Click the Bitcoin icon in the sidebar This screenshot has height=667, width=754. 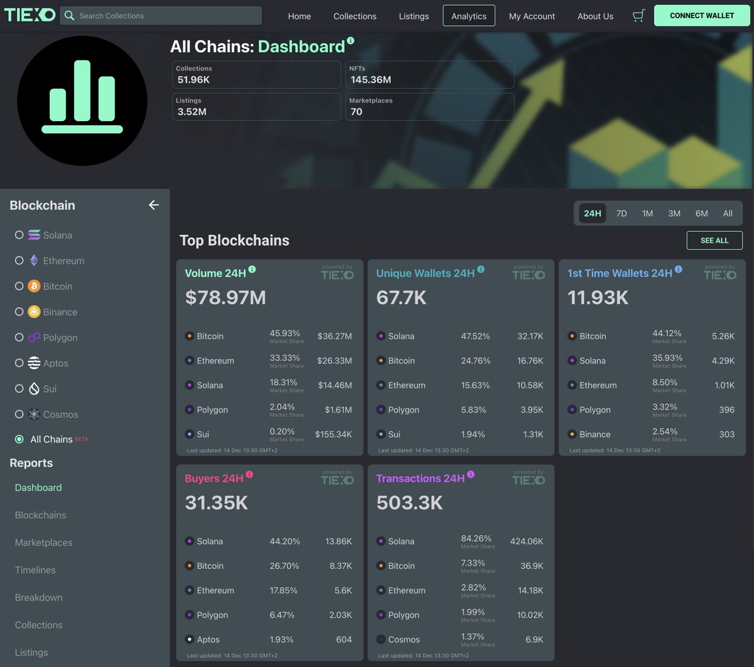click(x=33, y=286)
